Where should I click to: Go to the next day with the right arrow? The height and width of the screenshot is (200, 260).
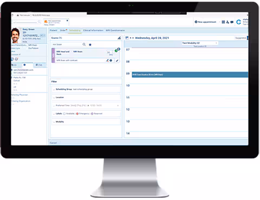tap(133, 38)
